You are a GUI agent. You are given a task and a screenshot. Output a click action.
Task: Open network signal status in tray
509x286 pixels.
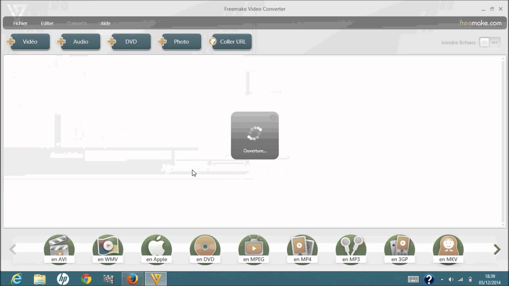(460, 279)
